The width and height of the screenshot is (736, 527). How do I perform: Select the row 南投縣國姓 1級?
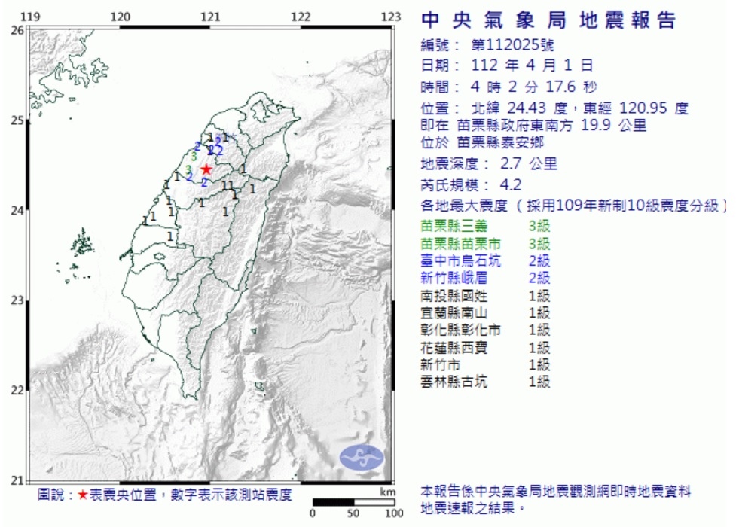point(485,296)
